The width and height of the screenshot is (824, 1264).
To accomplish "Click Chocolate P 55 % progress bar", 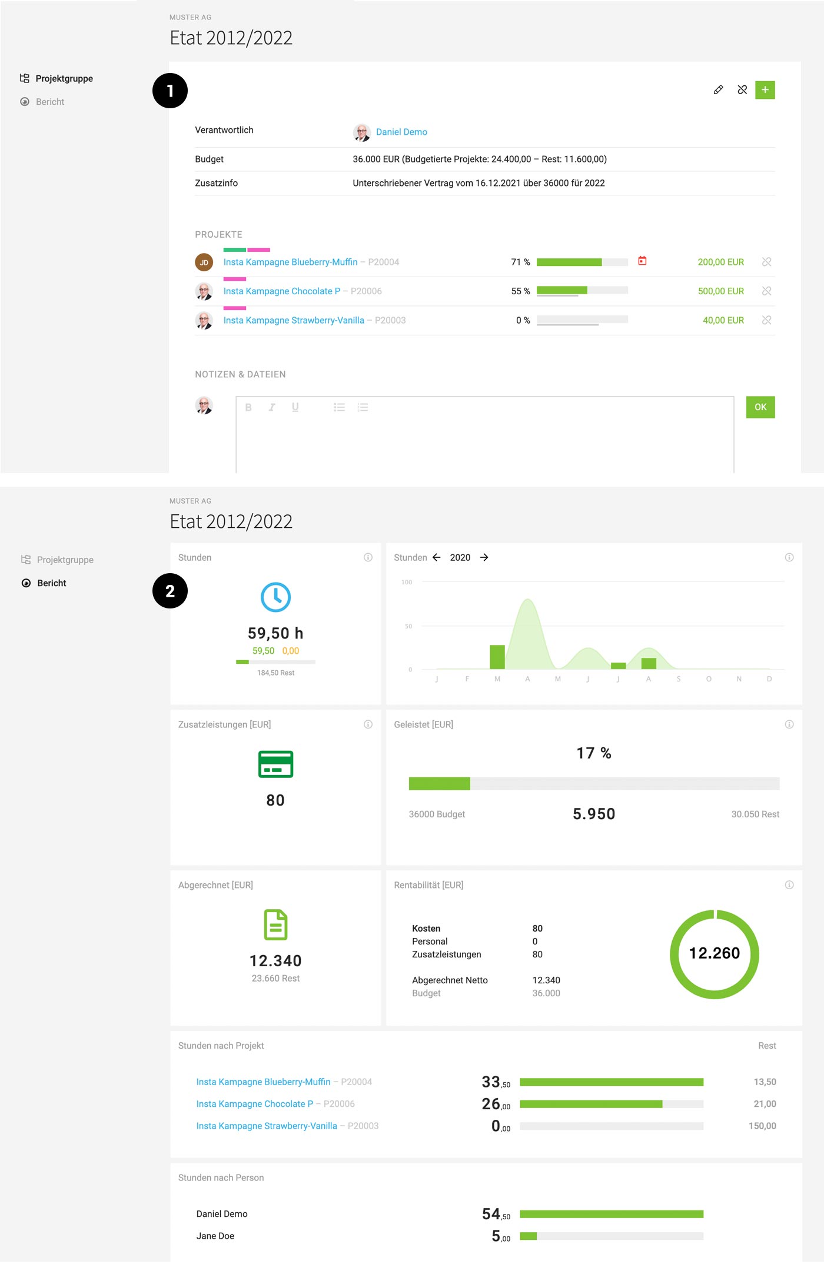I will tap(582, 290).
